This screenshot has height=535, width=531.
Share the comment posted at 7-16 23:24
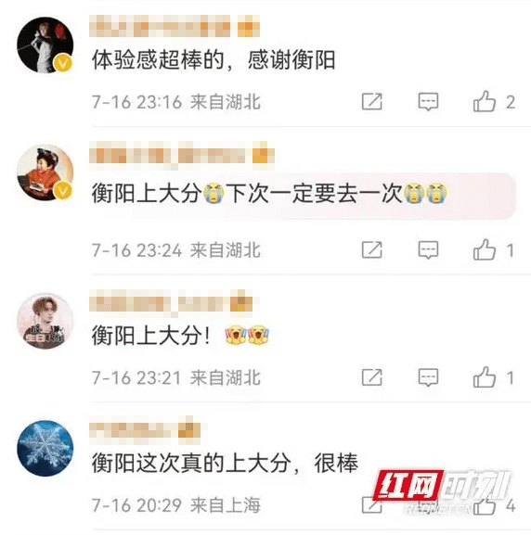[x=371, y=250]
